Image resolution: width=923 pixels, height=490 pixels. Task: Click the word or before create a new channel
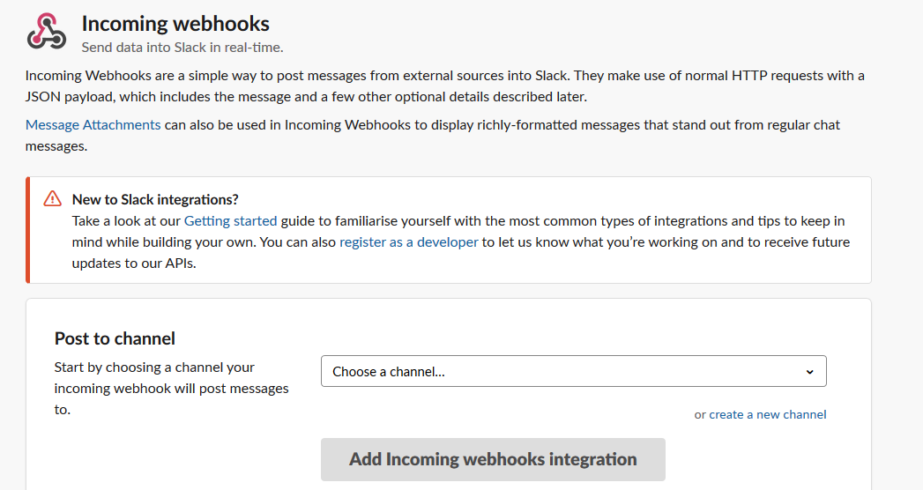click(700, 414)
